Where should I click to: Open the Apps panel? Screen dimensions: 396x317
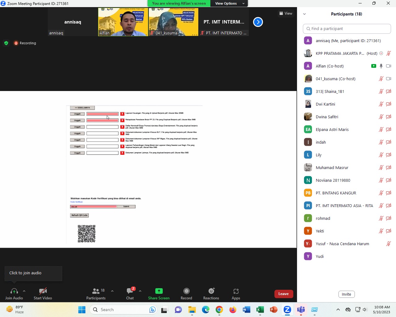pyautogui.click(x=236, y=291)
